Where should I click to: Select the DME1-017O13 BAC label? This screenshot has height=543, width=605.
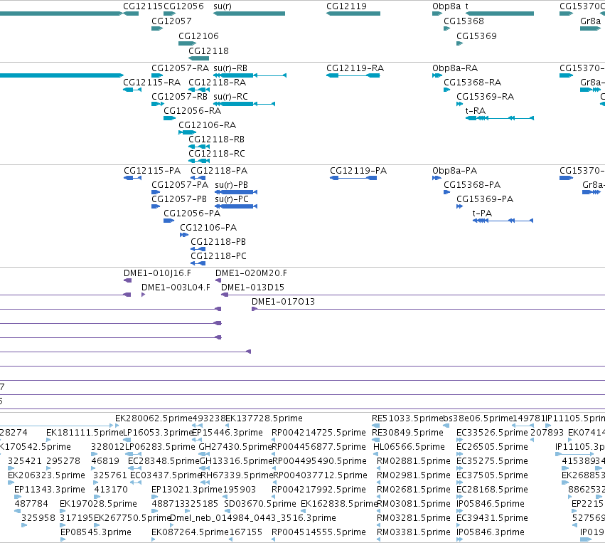click(x=283, y=302)
